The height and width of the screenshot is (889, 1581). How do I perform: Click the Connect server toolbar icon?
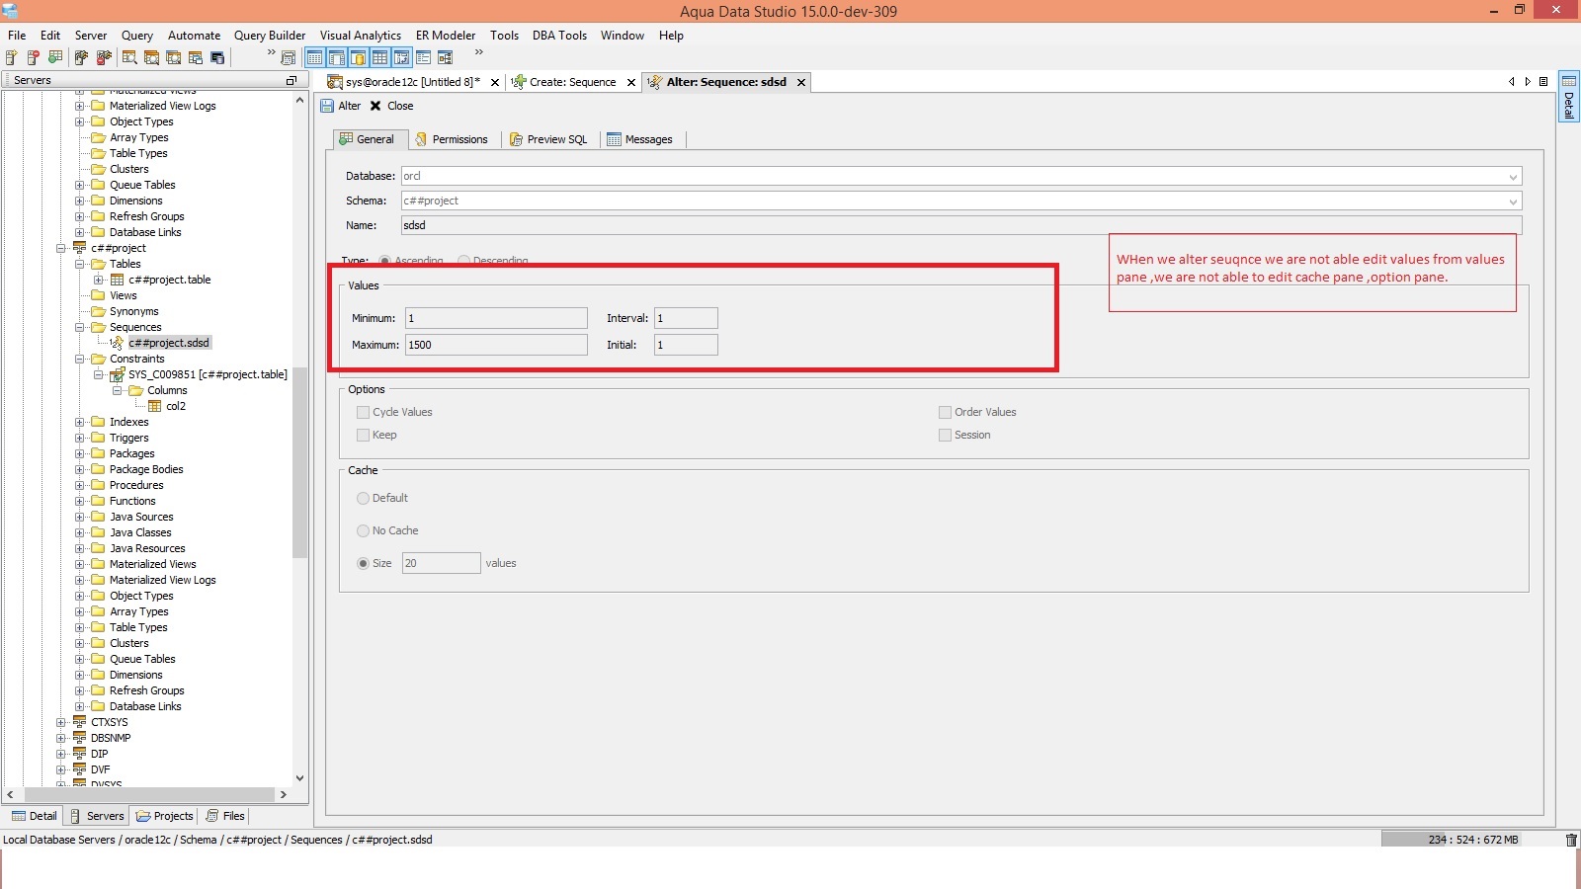pyautogui.click(x=81, y=57)
